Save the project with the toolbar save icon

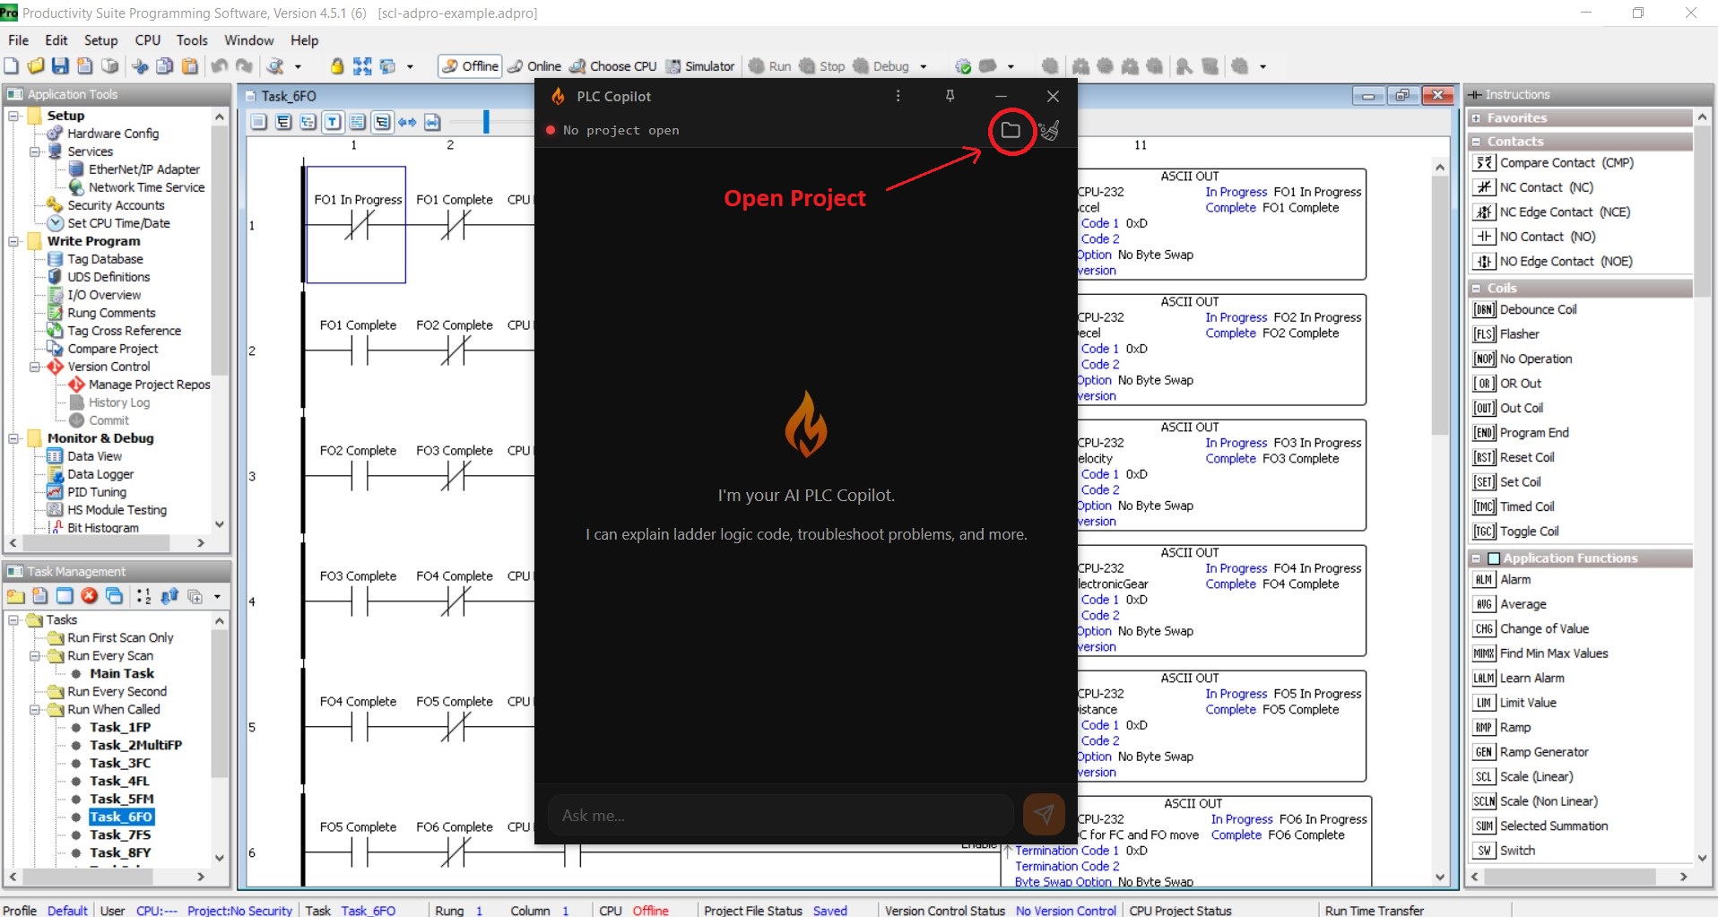click(x=60, y=65)
